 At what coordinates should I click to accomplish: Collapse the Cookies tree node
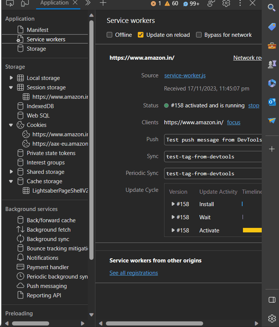[11, 125]
